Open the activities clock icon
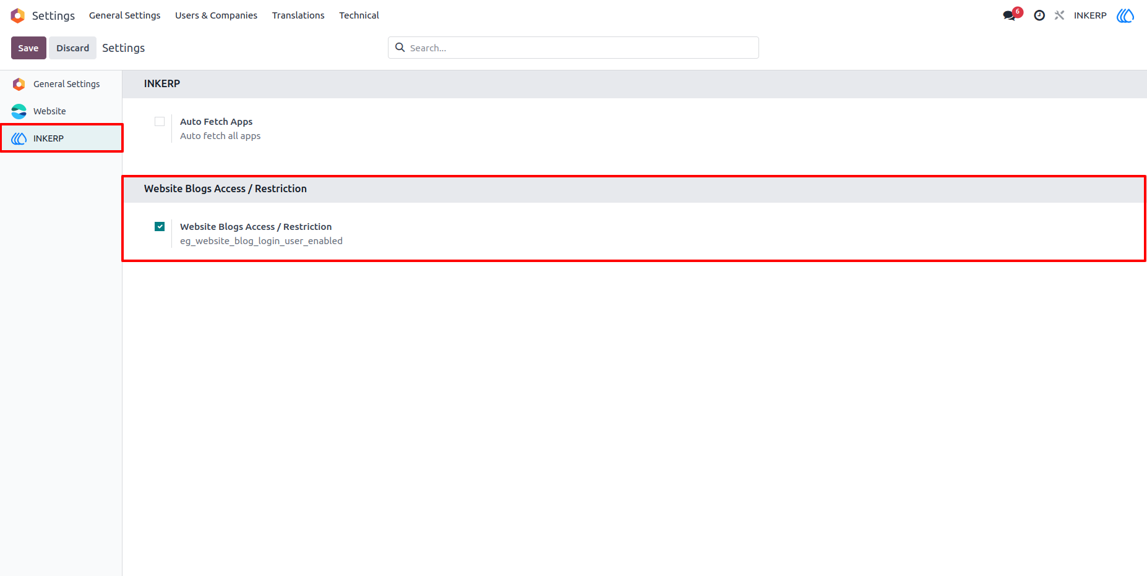The image size is (1147, 576). click(x=1039, y=15)
